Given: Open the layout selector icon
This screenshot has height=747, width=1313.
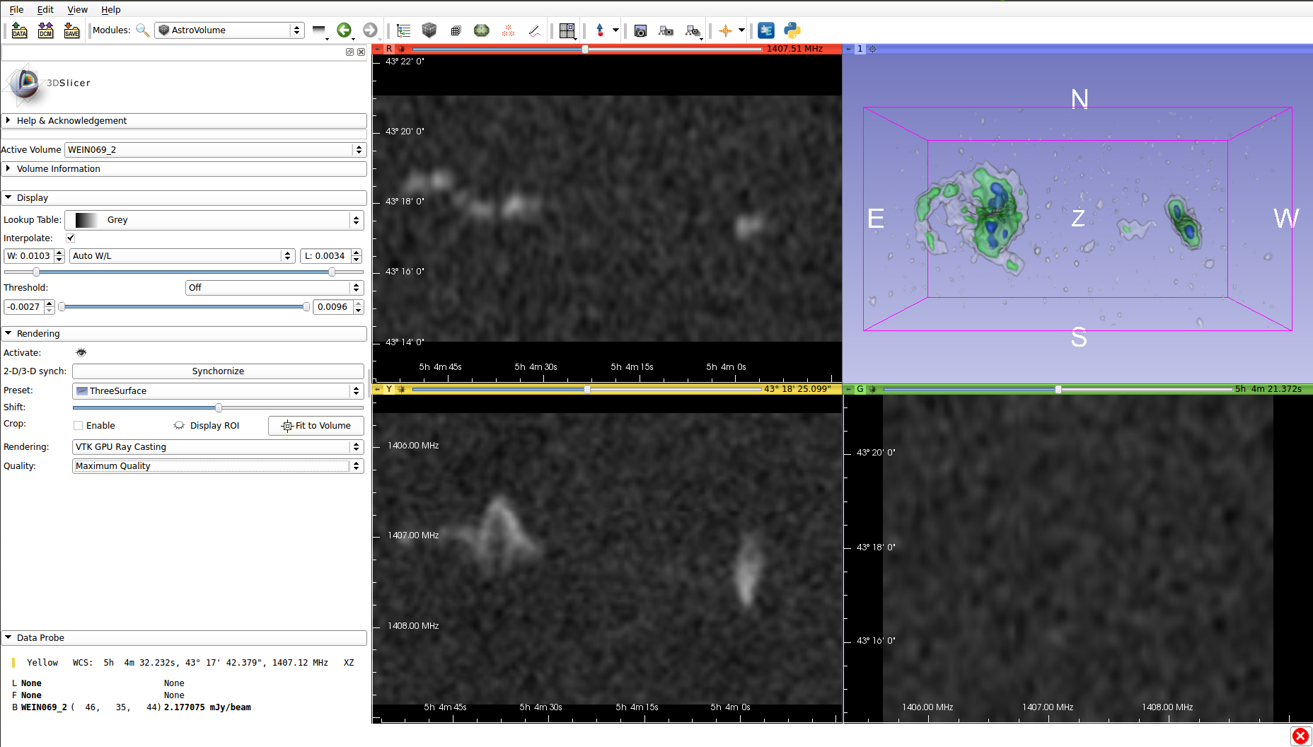Looking at the screenshot, I should [x=567, y=30].
